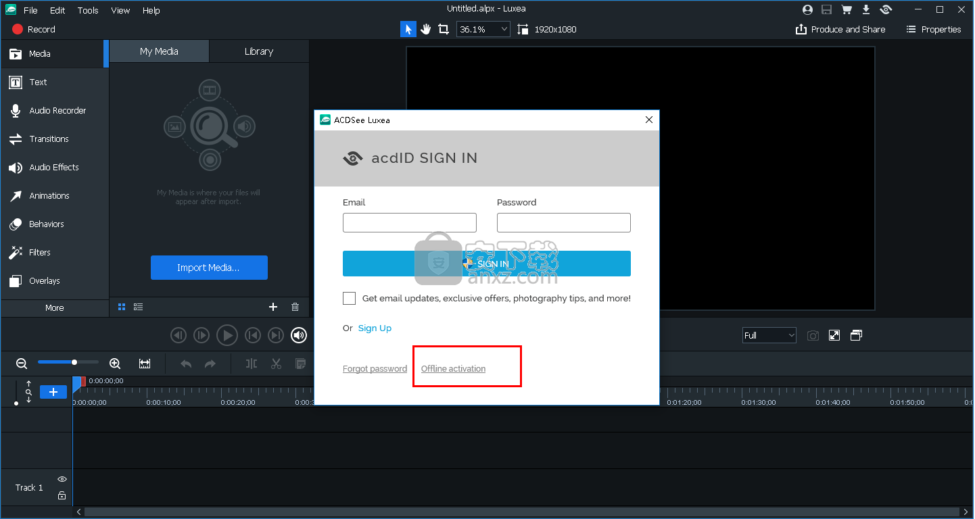
Task: Step to next frame
Action: (x=201, y=335)
